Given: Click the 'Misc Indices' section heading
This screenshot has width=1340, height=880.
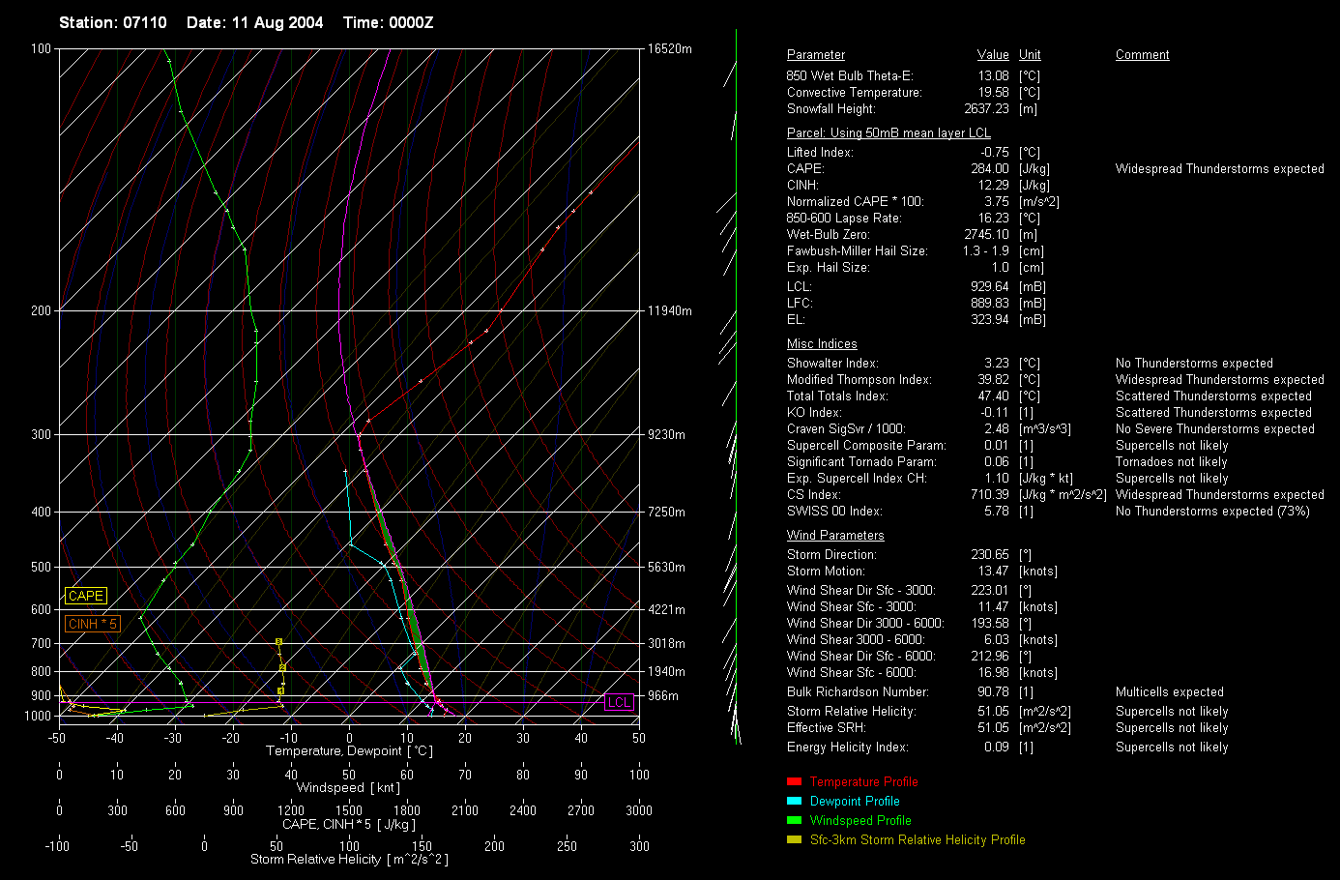Looking at the screenshot, I should [822, 344].
